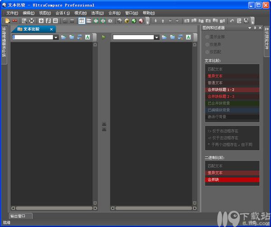Click the red round toolbar icon

point(141,21)
